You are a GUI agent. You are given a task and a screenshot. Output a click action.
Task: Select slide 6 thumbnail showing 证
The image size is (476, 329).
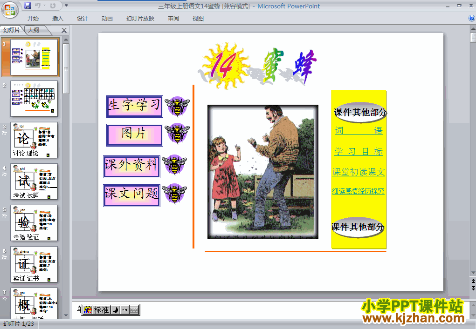click(x=34, y=264)
